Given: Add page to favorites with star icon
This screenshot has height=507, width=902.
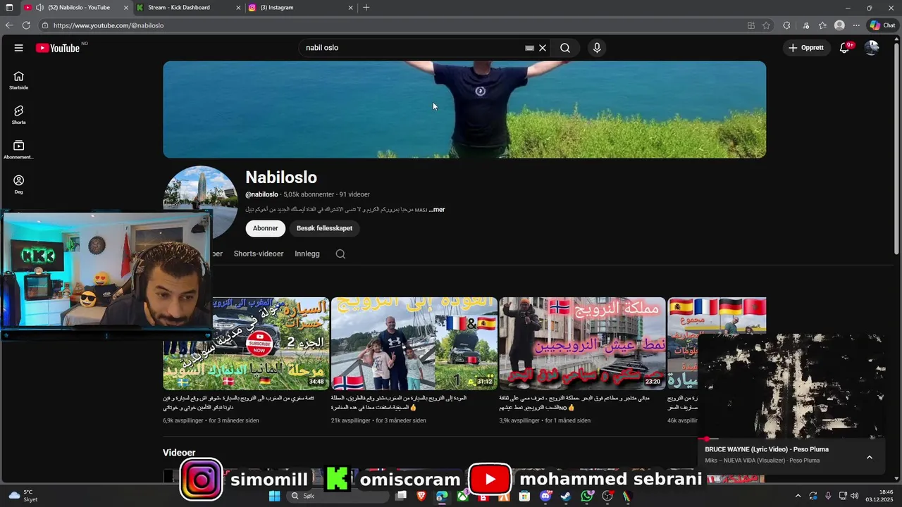Looking at the screenshot, I should [x=767, y=25].
